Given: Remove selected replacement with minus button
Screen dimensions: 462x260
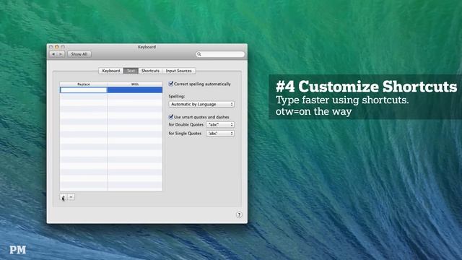Looking at the screenshot, I should [71, 197].
